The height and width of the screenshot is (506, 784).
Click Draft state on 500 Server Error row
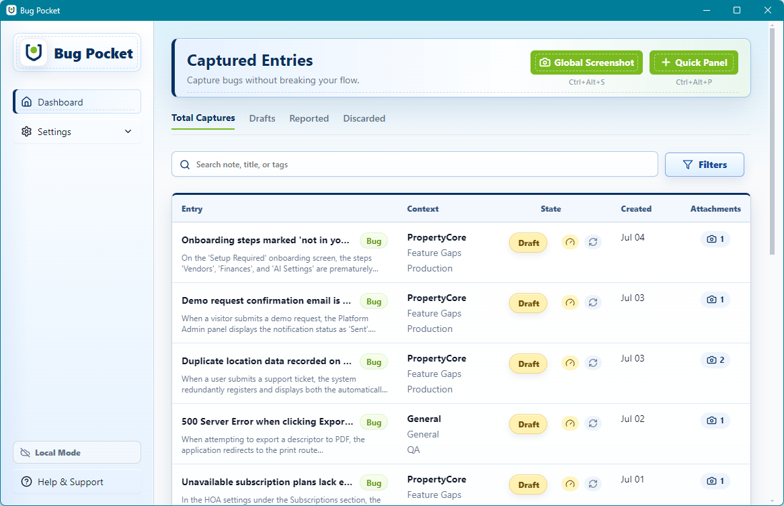[x=528, y=425]
